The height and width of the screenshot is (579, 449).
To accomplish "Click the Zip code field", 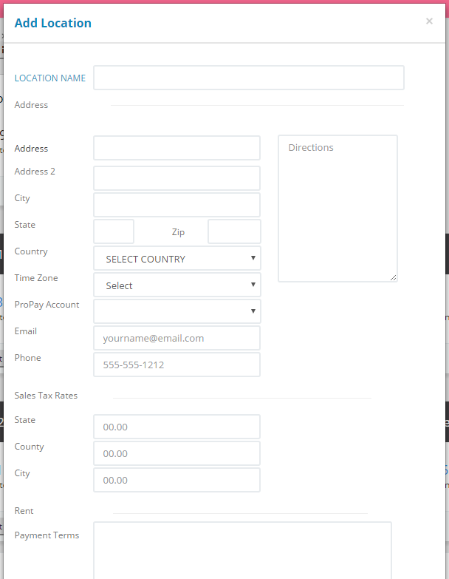I will click(234, 231).
